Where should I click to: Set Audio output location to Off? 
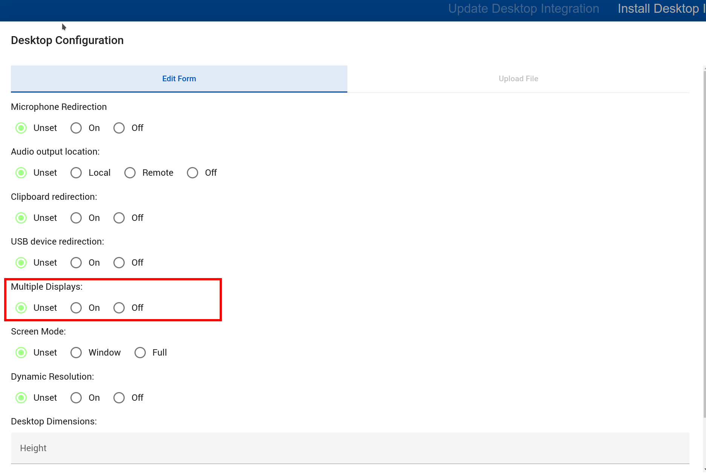[193, 173]
